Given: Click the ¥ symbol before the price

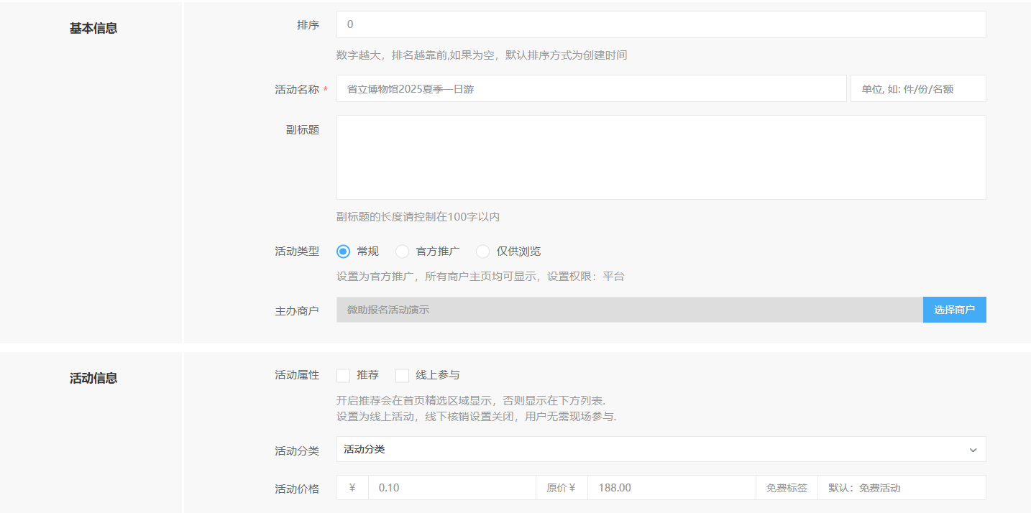Looking at the screenshot, I should coord(352,488).
